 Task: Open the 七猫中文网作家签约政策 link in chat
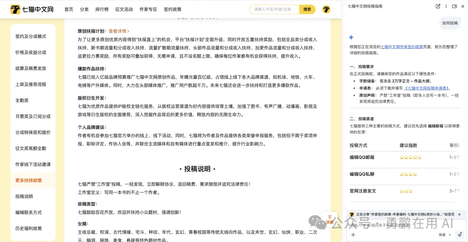(x=402, y=47)
